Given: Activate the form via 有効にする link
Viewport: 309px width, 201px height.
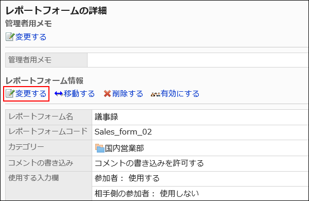Looking at the screenshot, I should (x=180, y=93).
